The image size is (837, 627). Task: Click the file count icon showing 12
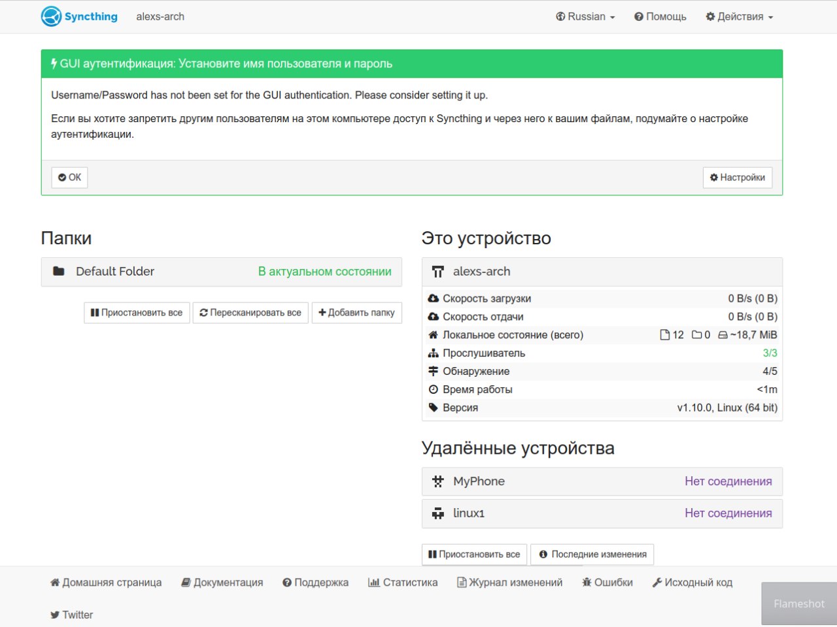coord(665,335)
